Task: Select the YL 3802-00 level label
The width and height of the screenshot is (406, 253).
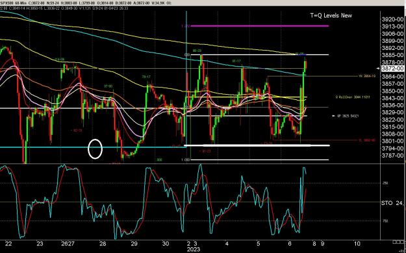Action: point(366,140)
